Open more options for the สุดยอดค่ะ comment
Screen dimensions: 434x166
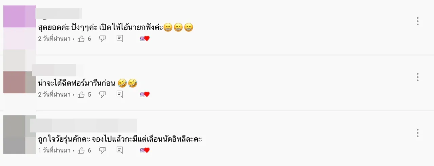pyautogui.click(x=418, y=21)
